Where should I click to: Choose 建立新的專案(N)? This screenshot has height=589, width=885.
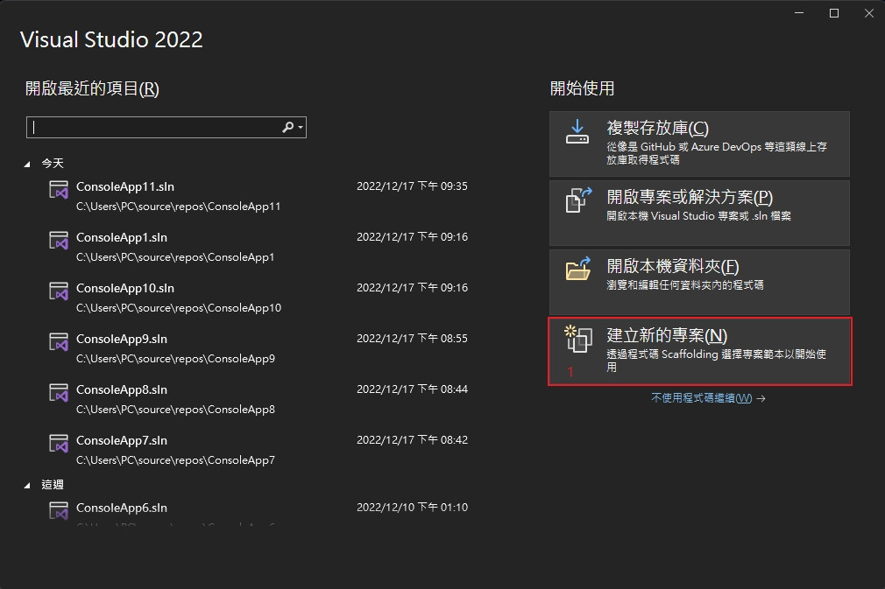699,352
